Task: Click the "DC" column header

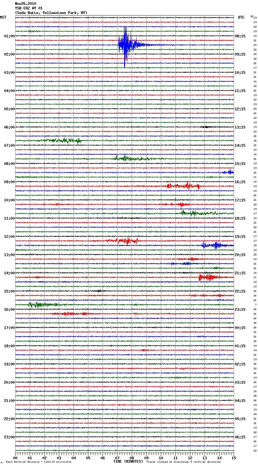Action: pyautogui.click(x=252, y=16)
